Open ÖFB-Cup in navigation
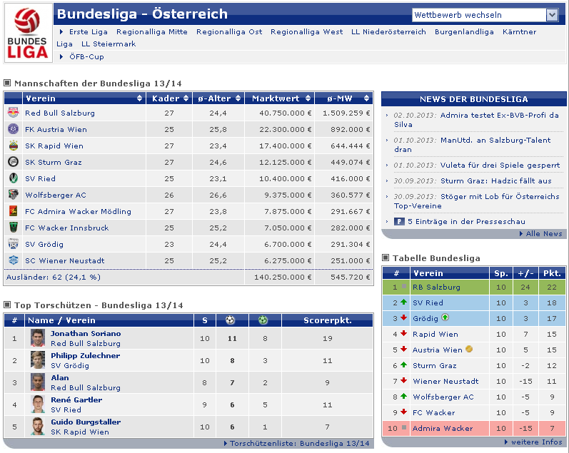This screenshot has width=569, height=453. pos(86,56)
